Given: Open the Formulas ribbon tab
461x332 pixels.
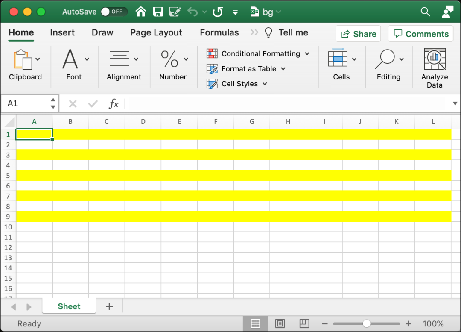Looking at the screenshot, I should click(x=219, y=32).
